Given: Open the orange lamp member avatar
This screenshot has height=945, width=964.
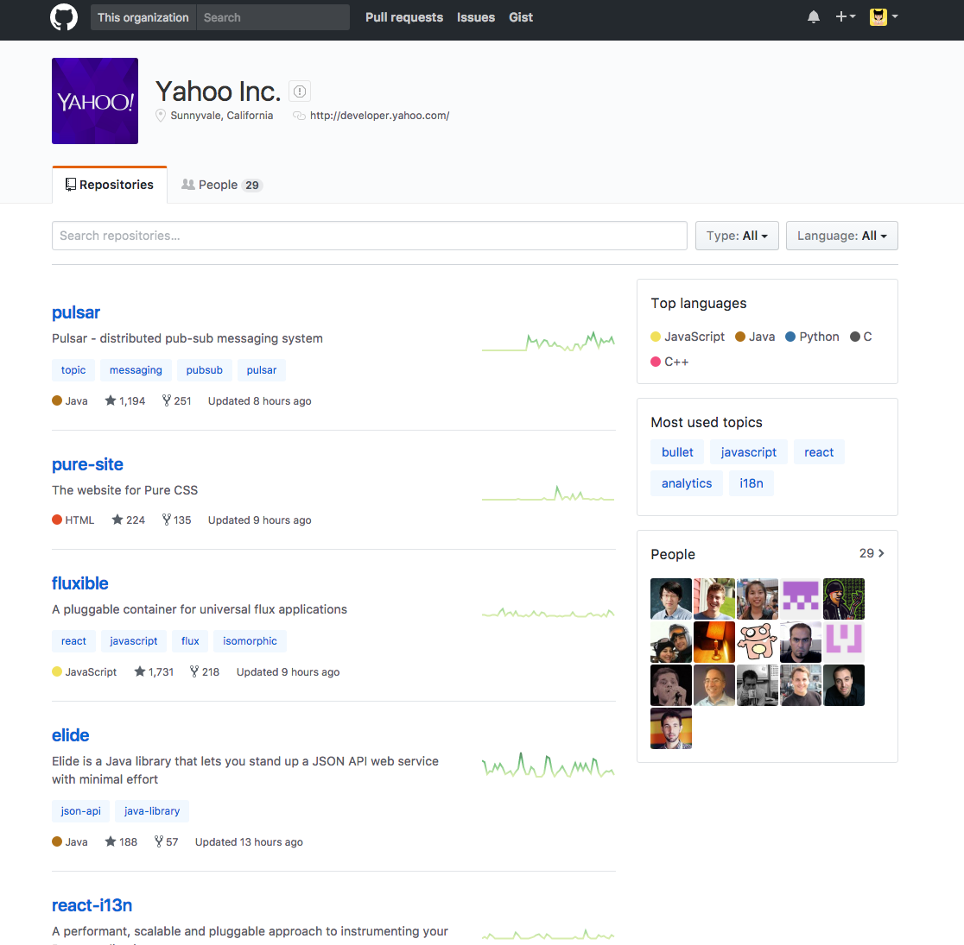Looking at the screenshot, I should (713, 642).
